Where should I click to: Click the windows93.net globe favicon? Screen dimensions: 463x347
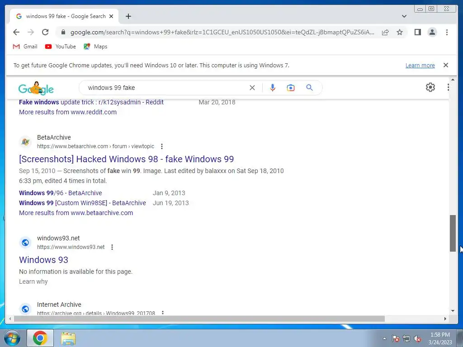click(x=25, y=243)
